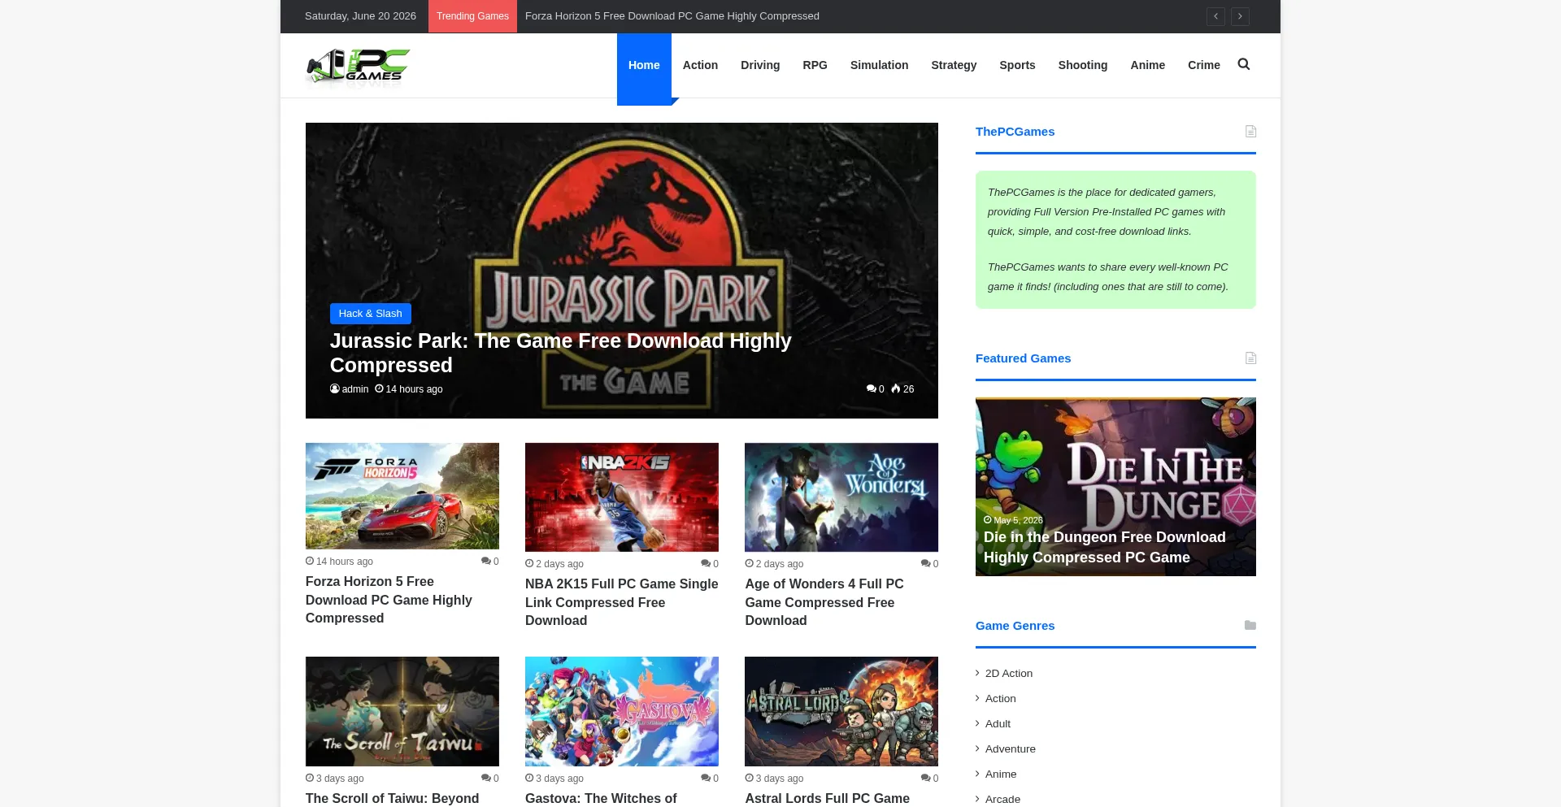Screen dimensions: 1561x807
Task: Select the Home menu tab
Action: click(x=644, y=65)
